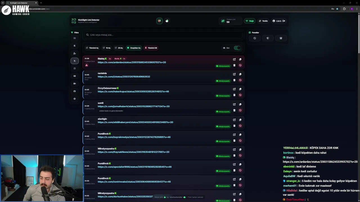
Task: Open the x.com/ardardav status link
Action: 132,62
